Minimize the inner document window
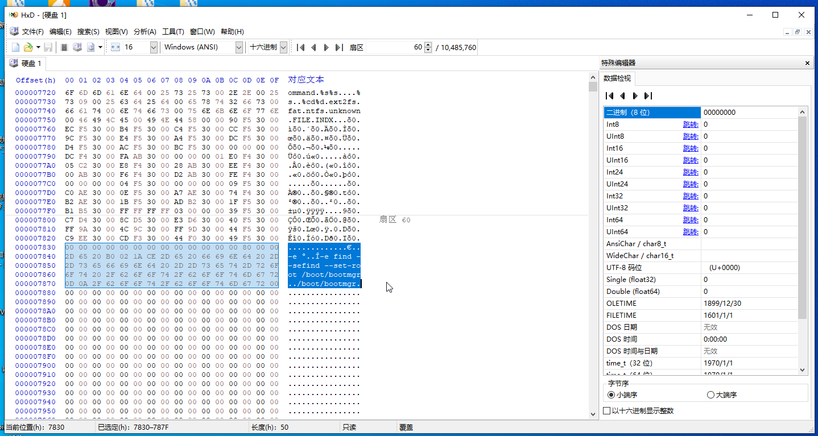The width and height of the screenshot is (818, 436). 787,32
